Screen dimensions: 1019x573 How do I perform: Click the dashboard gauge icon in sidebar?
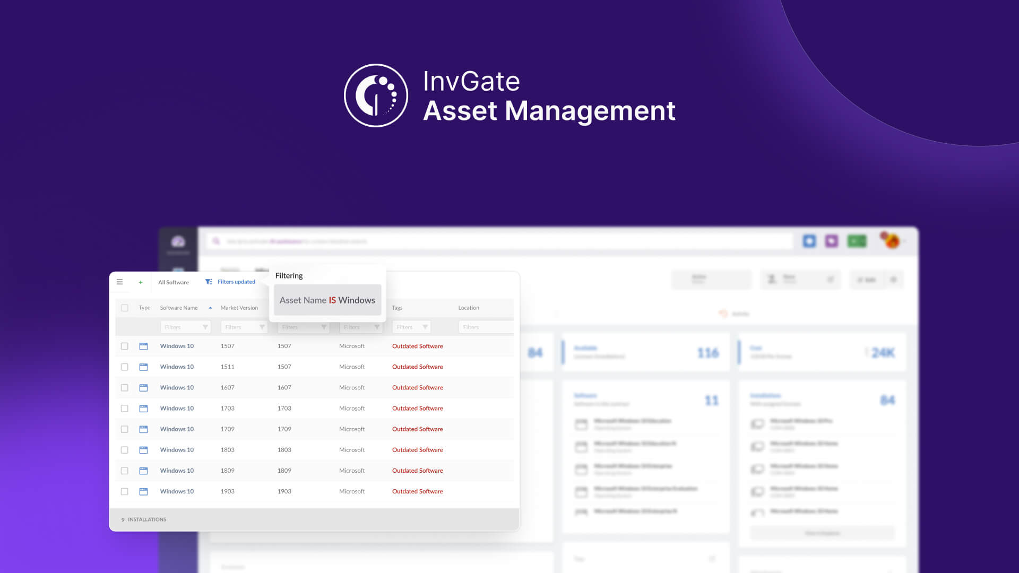pyautogui.click(x=178, y=242)
